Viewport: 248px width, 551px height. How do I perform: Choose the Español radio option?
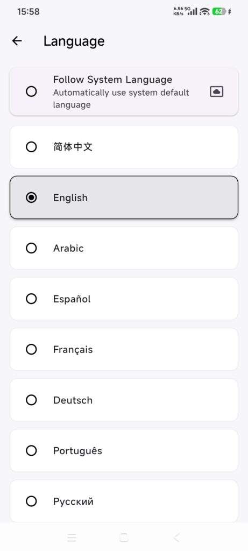31,299
